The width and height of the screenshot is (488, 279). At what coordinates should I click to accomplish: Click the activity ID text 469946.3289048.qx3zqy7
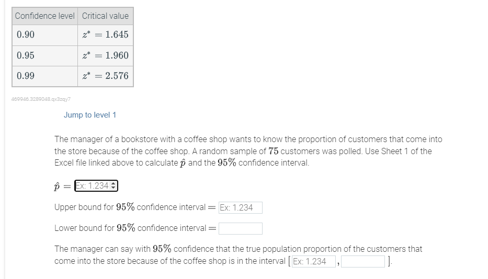click(41, 99)
